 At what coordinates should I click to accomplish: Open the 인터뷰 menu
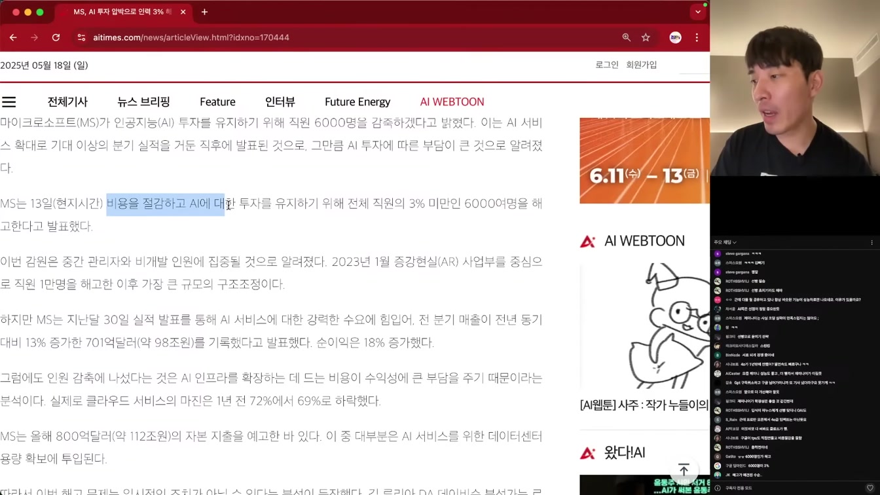point(280,101)
